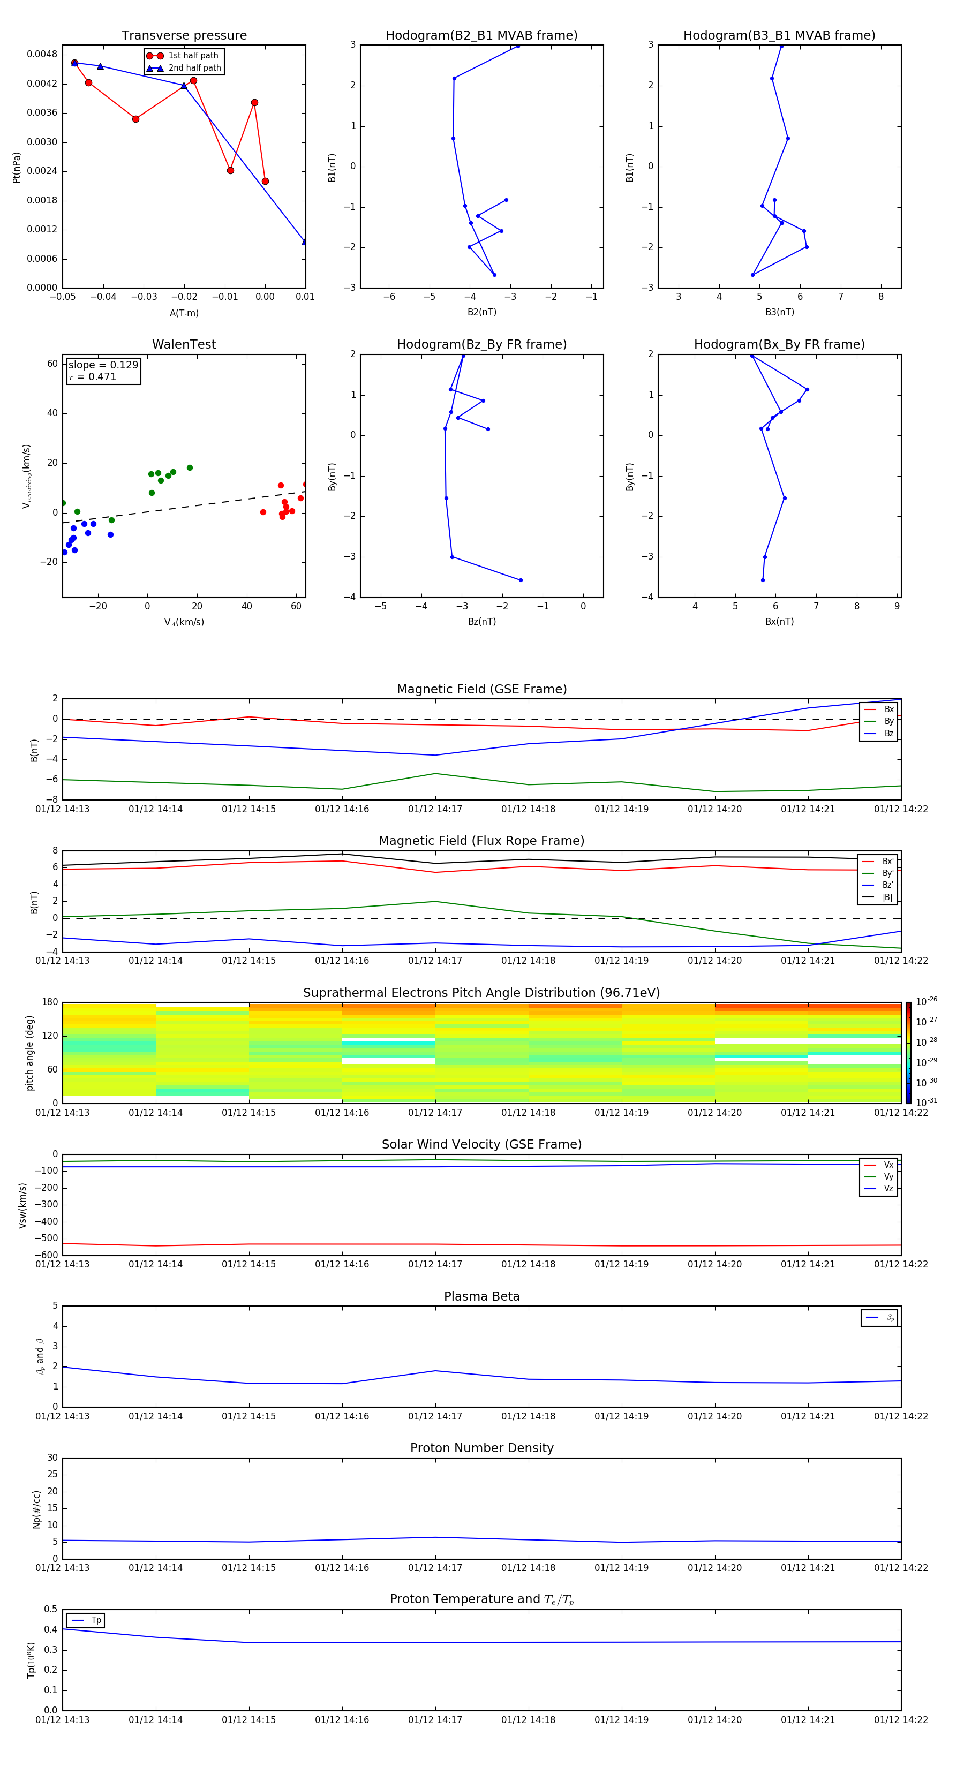Click '01/12 14:17' tick under GSE magnetic field
The height and width of the screenshot is (1767, 964).
click(x=435, y=810)
